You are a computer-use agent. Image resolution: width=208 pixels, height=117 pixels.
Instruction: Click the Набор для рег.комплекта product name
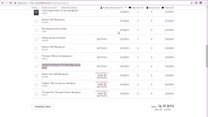tap(54, 38)
